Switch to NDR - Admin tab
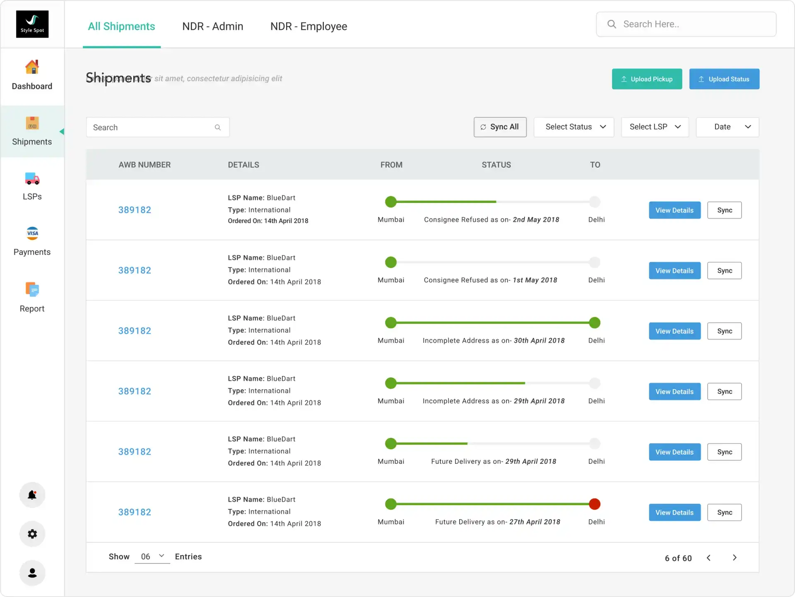 (212, 26)
